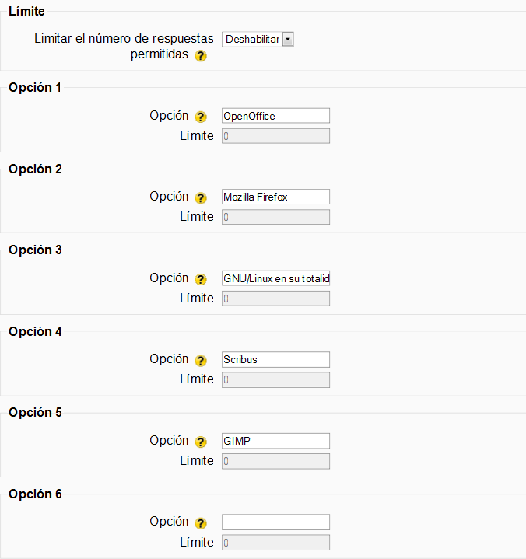Click question mark icon beside Opción 4
The image size is (526, 559).
click(201, 361)
